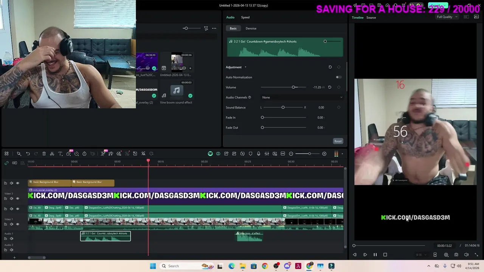Lock the Video 1 track
This screenshot has height=272, width=484.
(x=5, y=224)
